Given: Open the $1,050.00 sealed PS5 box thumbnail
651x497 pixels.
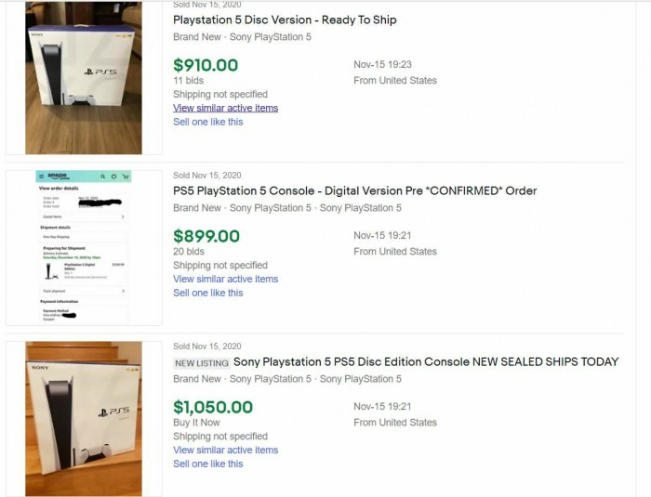Looking at the screenshot, I should pos(84,418).
